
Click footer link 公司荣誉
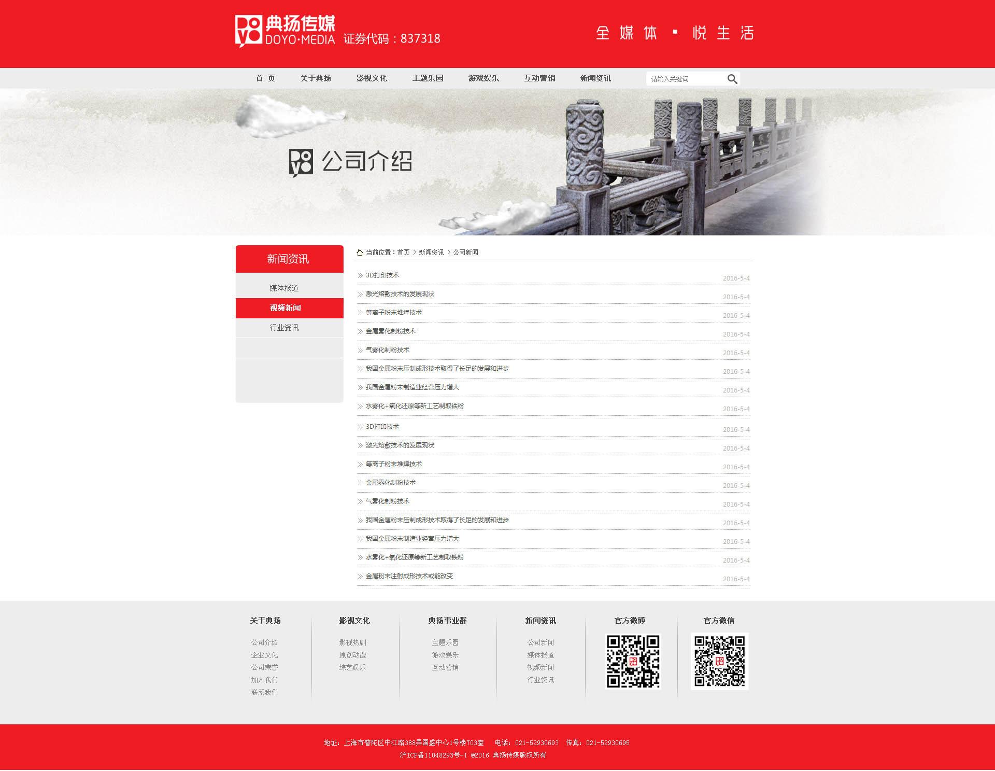click(x=264, y=667)
